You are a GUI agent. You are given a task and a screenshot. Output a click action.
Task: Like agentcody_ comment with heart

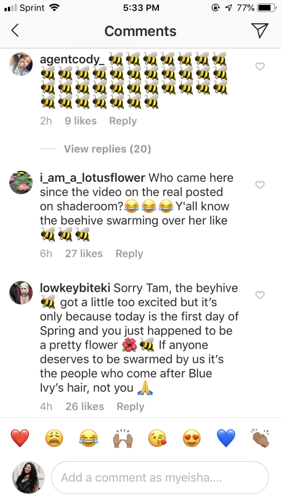pos(260,66)
